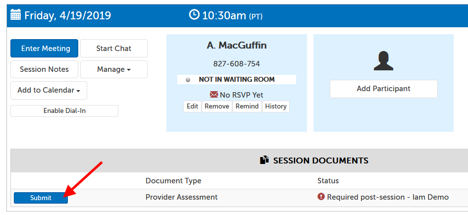The height and width of the screenshot is (215, 468).
Task: Open the Manage dropdown menu
Action: pos(114,69)
